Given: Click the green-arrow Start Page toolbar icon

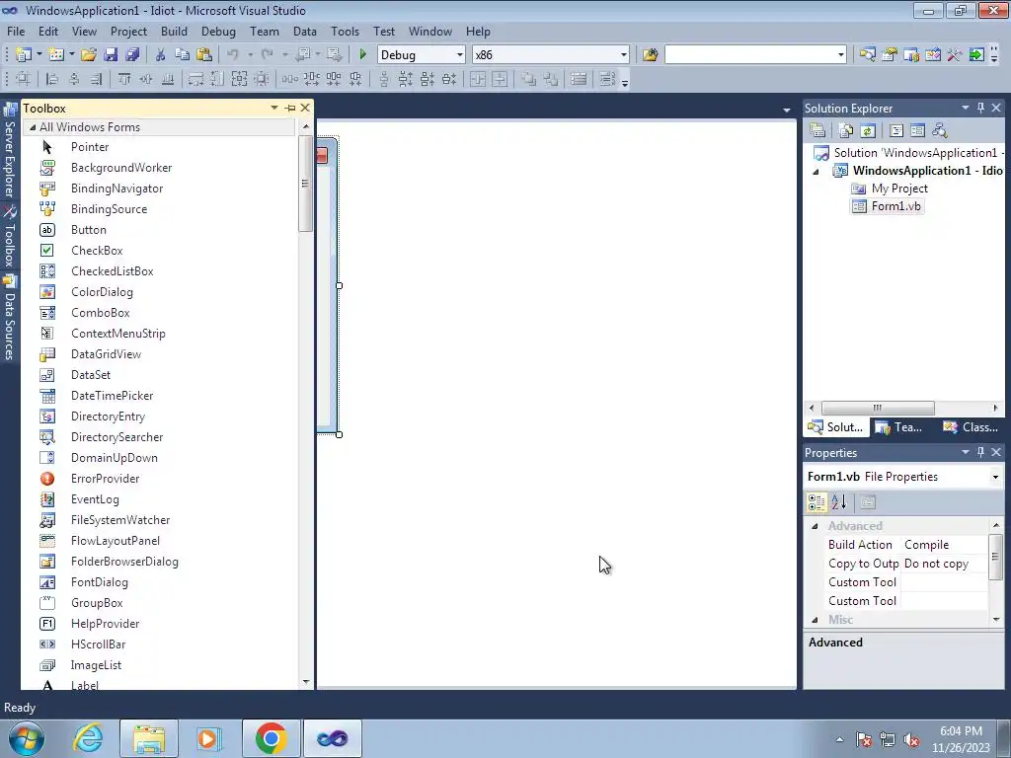Looking at the screenshot, I should (x=976, y=55).
